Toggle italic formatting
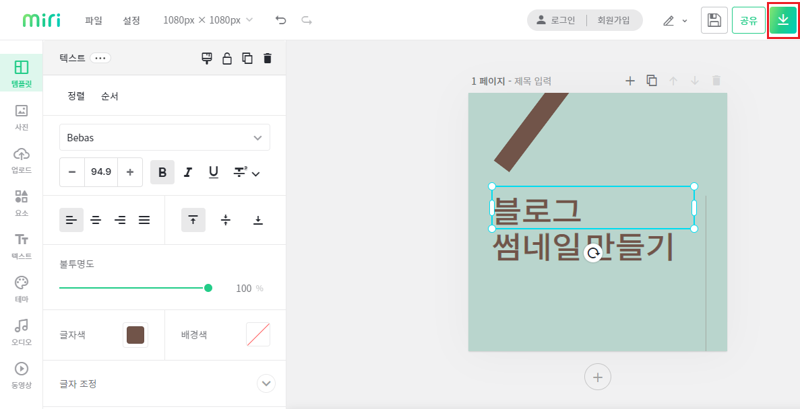 pos(188,172)
